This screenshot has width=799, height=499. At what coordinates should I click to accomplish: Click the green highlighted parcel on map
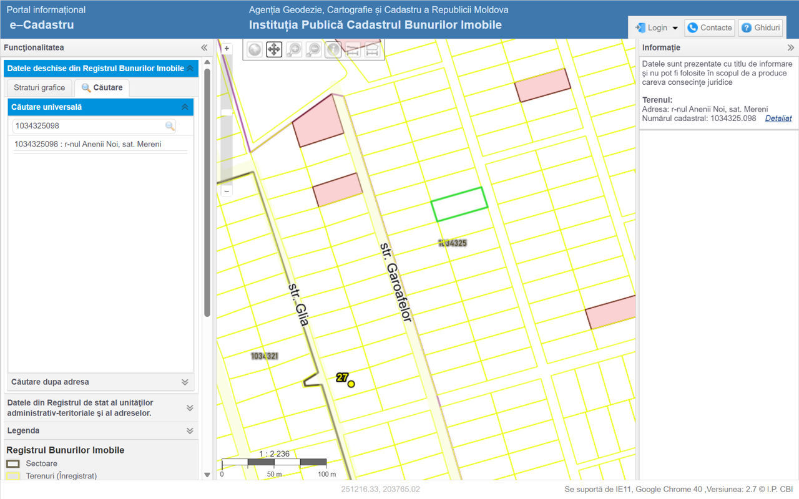459,204
